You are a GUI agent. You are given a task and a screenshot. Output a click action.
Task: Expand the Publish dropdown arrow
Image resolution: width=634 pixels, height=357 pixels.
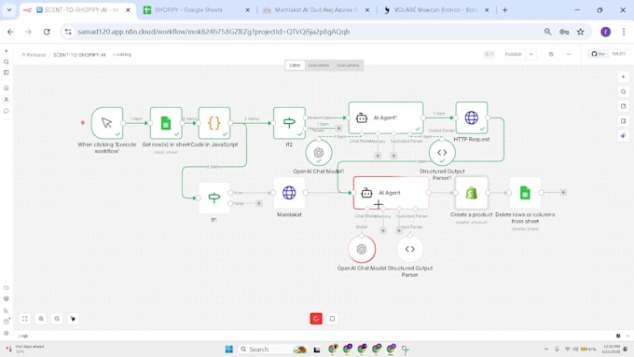coord(531,54)
